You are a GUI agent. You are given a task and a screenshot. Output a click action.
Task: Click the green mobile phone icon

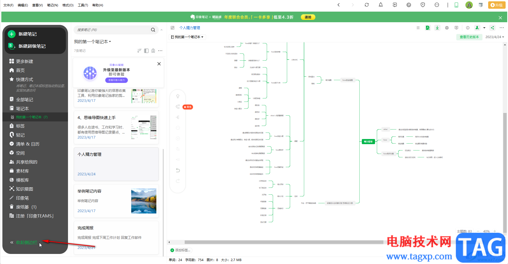[x=456, y=5]
